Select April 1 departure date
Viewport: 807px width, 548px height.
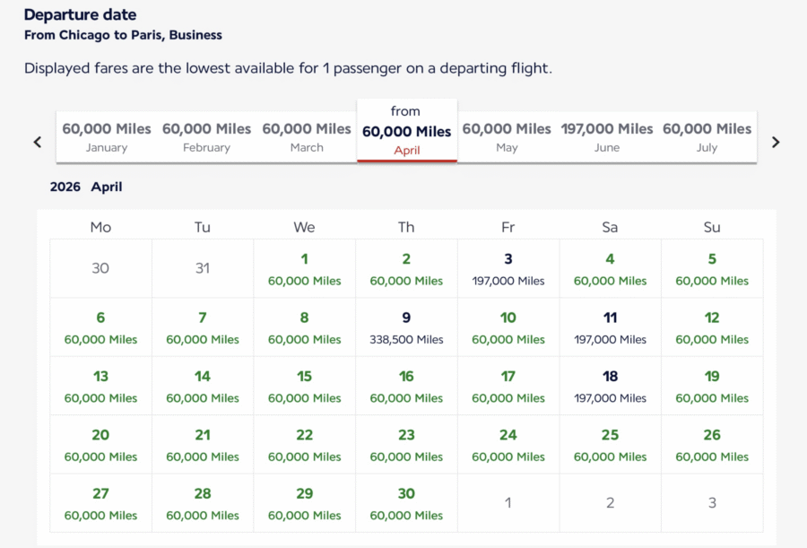pos(304,269)
